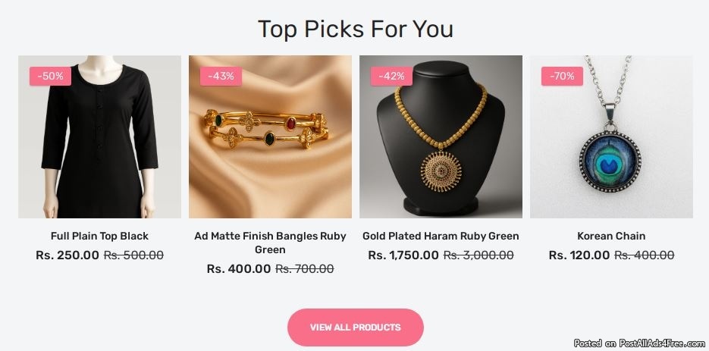Click the -50% discount badge
The image size is (709, 351).
point(50,76)
